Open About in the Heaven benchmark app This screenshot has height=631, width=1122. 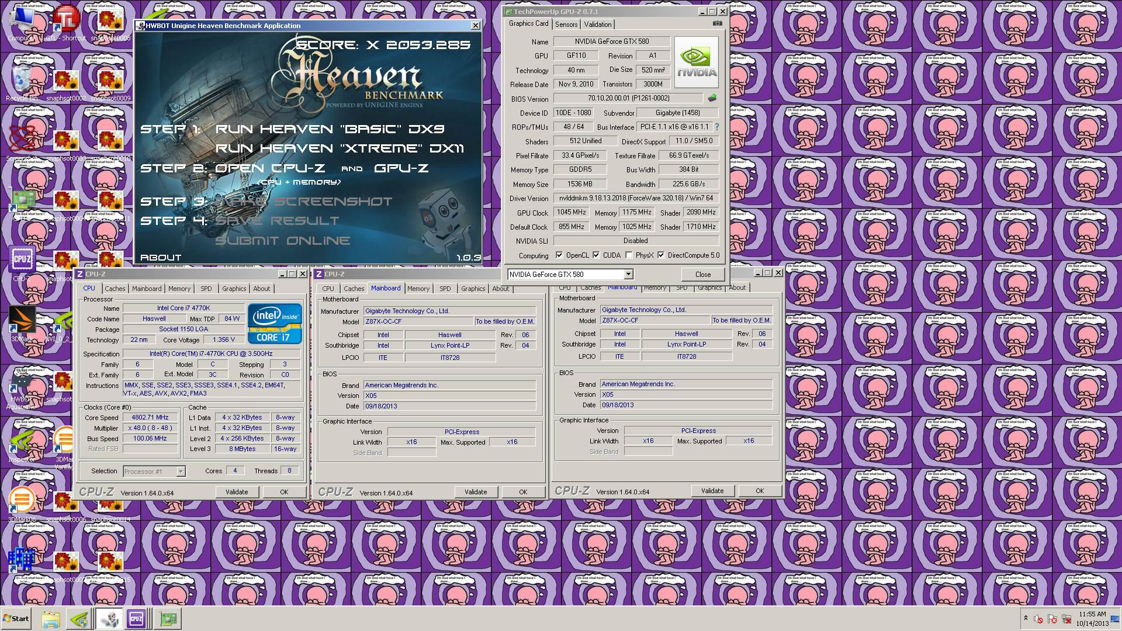pyautogui.click(x=161, y=258)
